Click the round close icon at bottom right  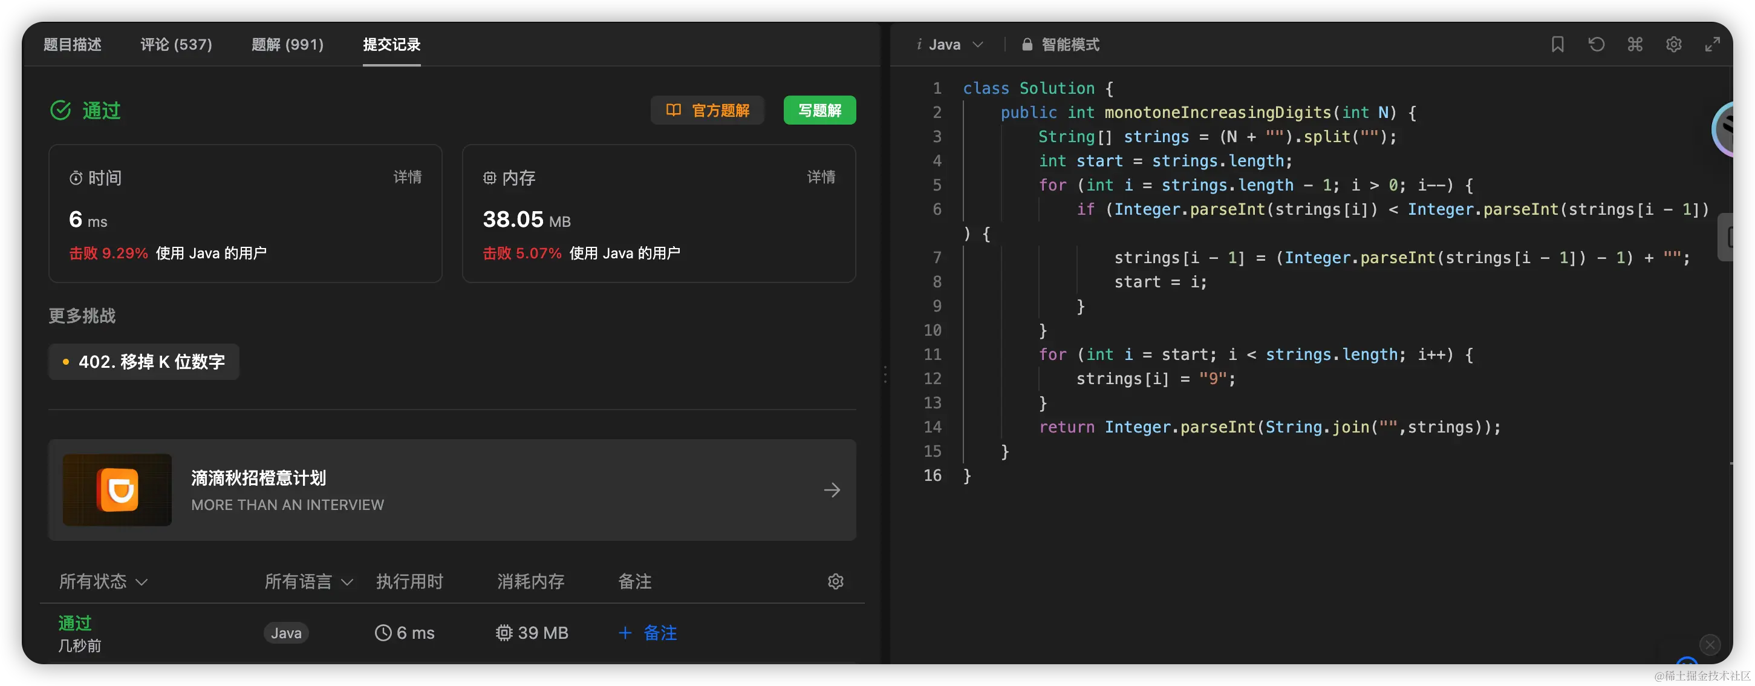1710,644
